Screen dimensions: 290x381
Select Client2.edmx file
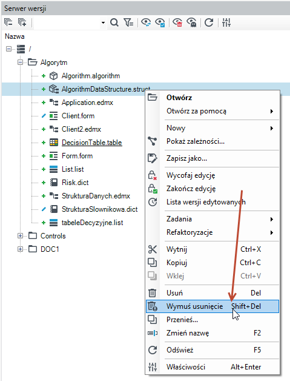pos(81,129)
